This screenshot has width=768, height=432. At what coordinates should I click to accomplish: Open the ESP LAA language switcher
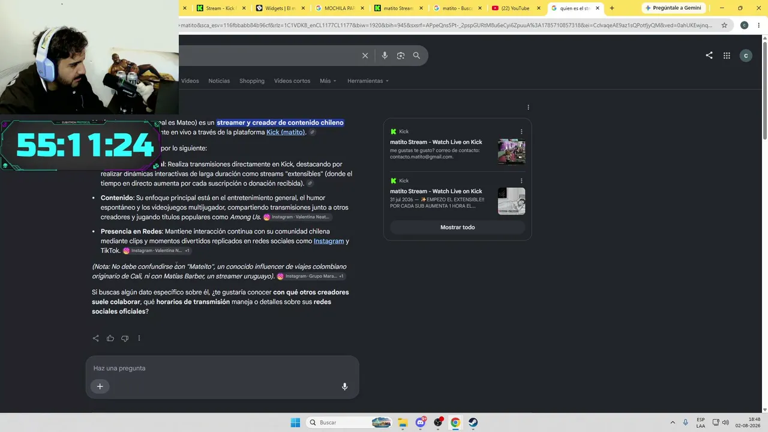(701, 422)
